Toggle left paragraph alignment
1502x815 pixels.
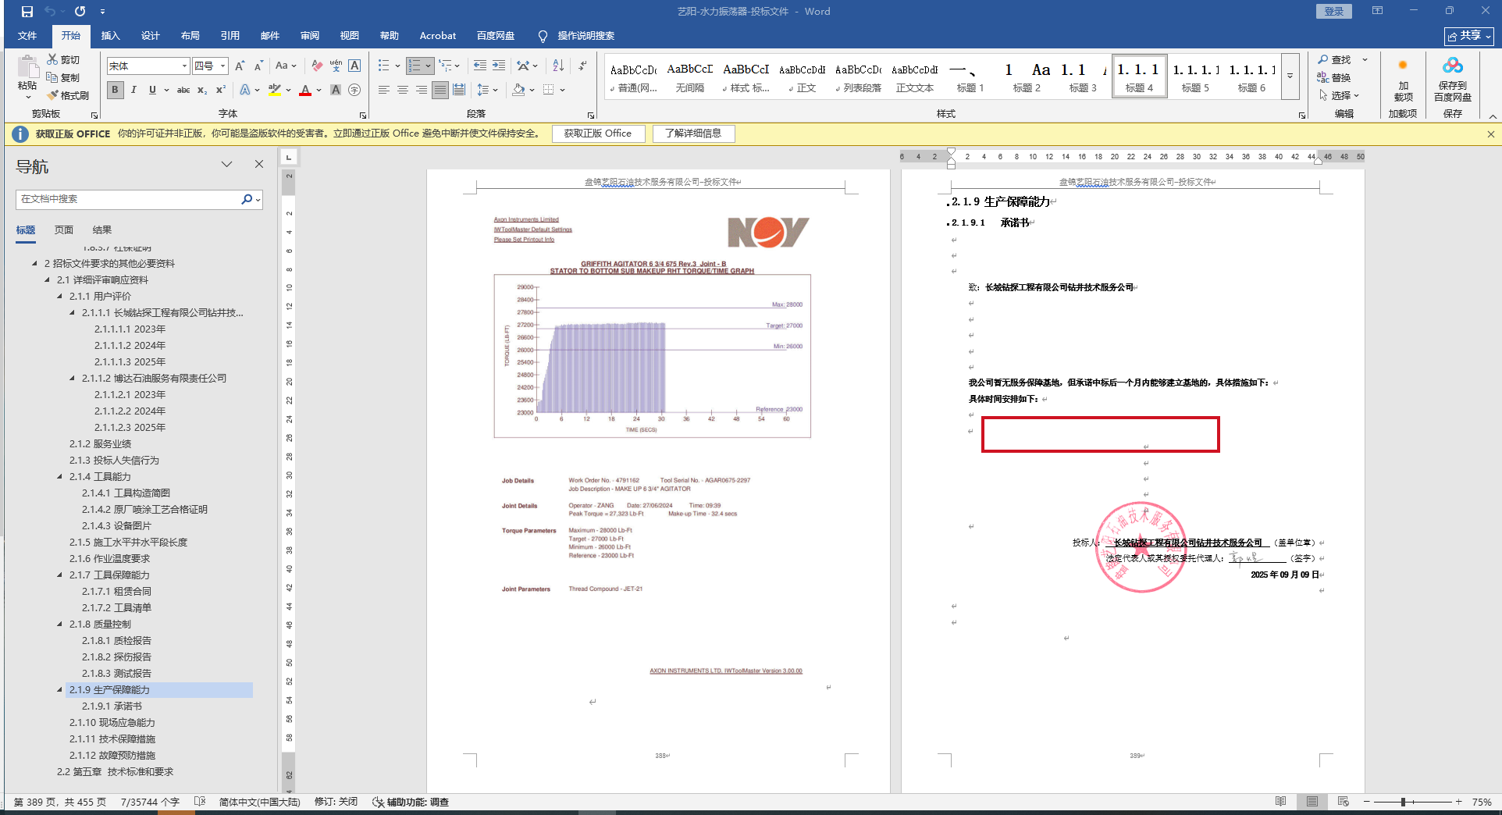(384, 90)
